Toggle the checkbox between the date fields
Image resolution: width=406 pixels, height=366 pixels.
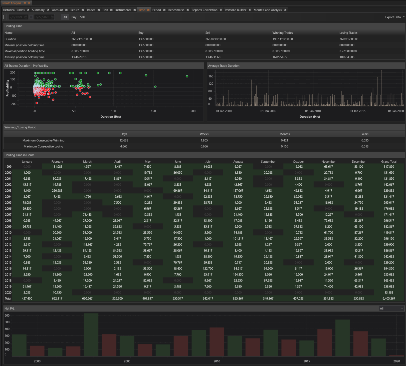31,17
